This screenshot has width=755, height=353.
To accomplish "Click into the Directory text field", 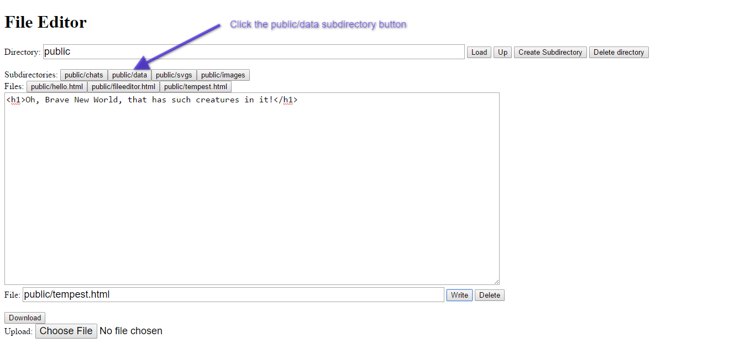I will tap(253, 51).
